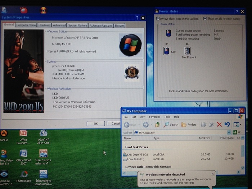Click the Up folder icon in toolbar

point(157,125)
